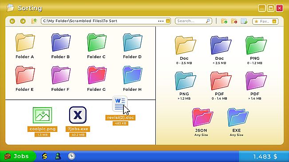The height and width of the screenshot is (162, 289).
Task: Open the Doc > 2.5 MB folder
Action: point(221,45)
